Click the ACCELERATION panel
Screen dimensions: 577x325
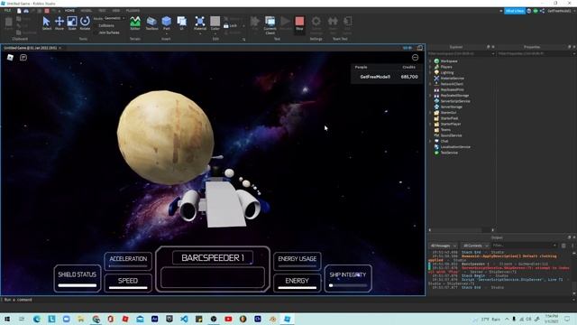click(x=128, y=261)
